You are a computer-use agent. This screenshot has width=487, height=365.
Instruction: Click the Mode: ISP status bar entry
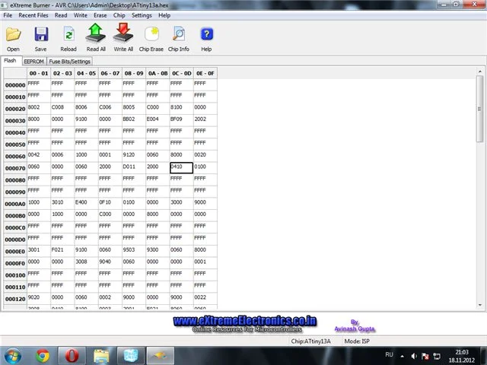tap(357, 341)
